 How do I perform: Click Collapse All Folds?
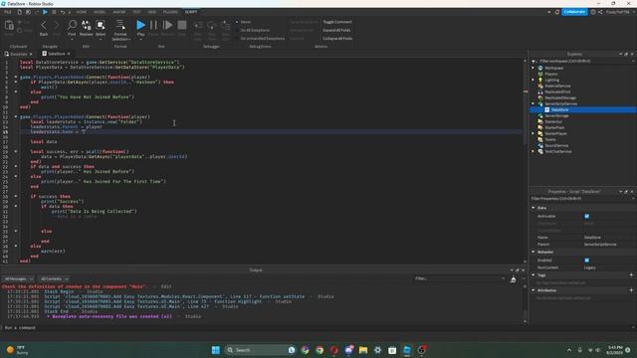pos(337,39)
